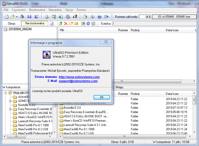Click the blue question mark help icon

pyautogui.click(x=99, y=17)
